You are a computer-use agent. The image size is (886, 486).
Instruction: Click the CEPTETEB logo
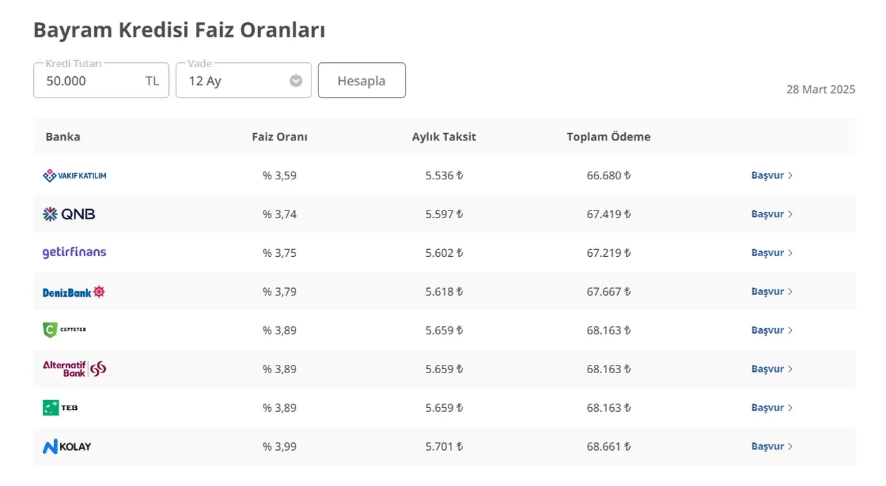click(x=64, y=330)
